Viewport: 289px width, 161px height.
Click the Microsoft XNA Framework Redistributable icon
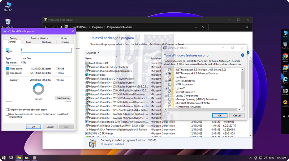(87, 130)
